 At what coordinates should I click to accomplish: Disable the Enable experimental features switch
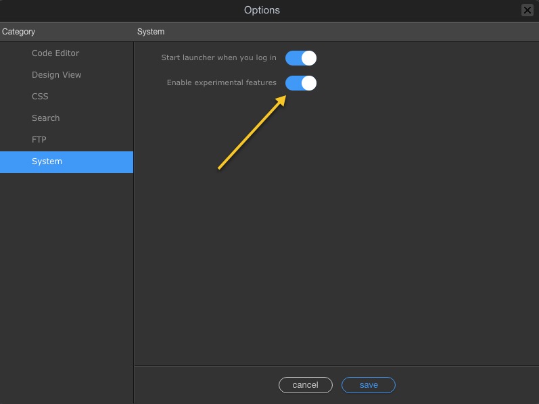(301, 83)
